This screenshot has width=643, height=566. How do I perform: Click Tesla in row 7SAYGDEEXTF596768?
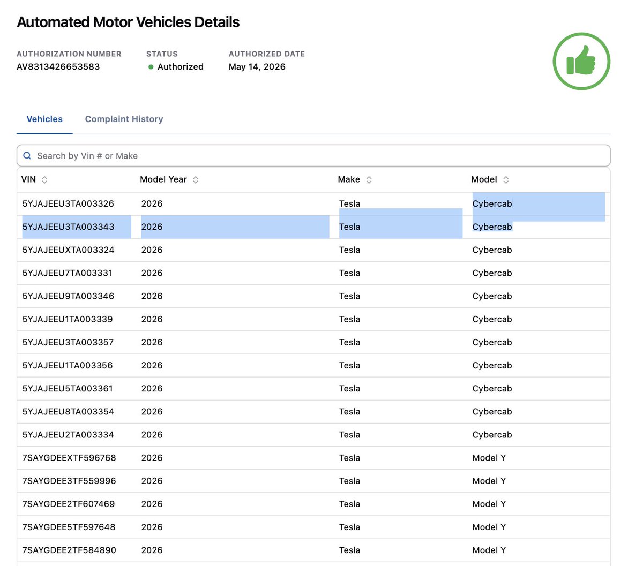pyautogui.click(x=349, y=458)
